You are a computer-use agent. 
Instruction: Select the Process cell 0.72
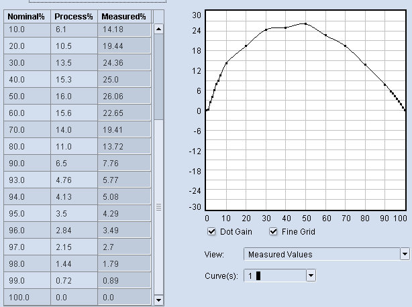(x=74, y=281)
